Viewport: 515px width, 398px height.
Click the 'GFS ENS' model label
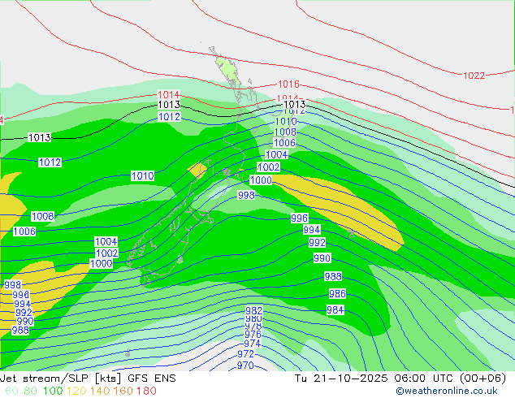tap(152, 379)
